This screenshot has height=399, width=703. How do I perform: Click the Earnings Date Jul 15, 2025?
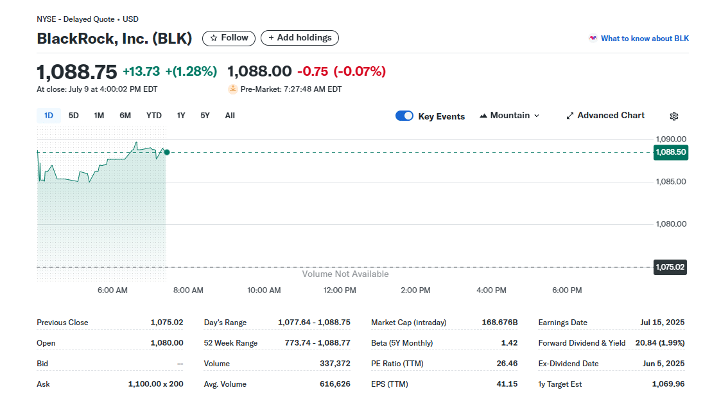point(662,323)
